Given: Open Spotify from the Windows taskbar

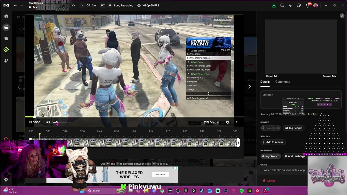Looking at the screenshot, I should pyautogui.click(x=242, y=191).
